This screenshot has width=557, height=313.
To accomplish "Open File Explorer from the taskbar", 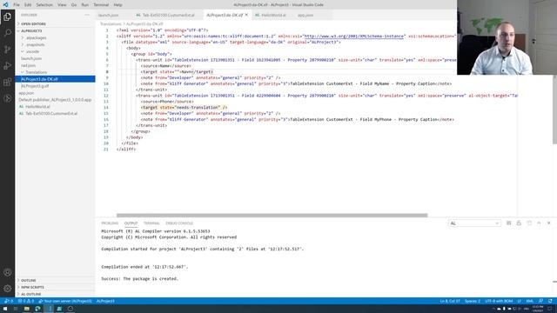I will [x=27, y=309].
